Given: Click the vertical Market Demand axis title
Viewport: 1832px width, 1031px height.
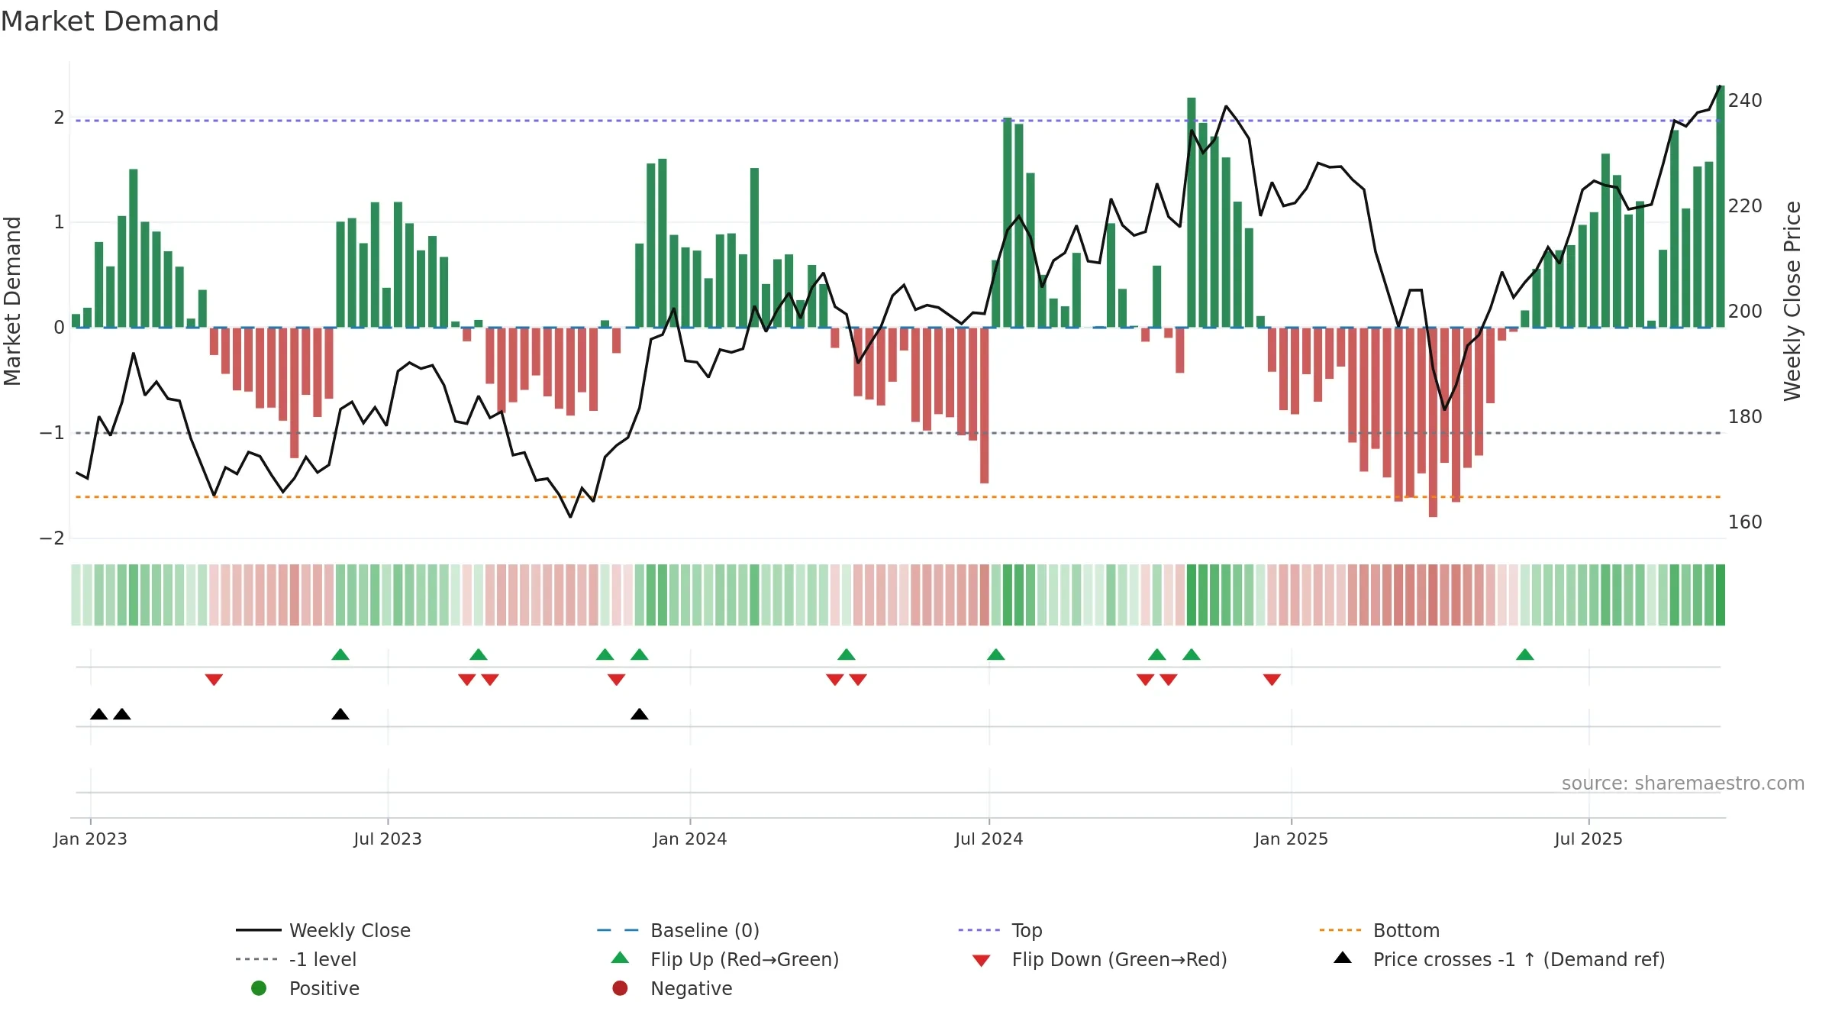Looking at the screenshot, I should point(12,301).
